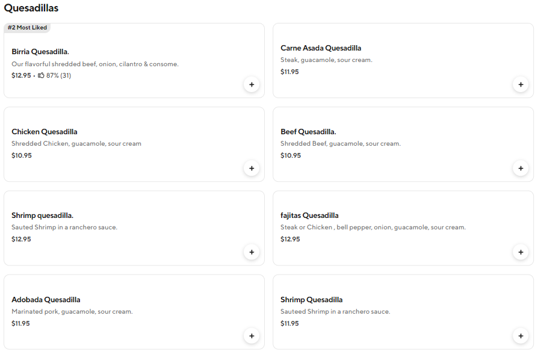Add Beef Quesadilla via its plus icon
The width and height of the screenshot is (538, 354).
pyautogui.click(x=521, y=169)
